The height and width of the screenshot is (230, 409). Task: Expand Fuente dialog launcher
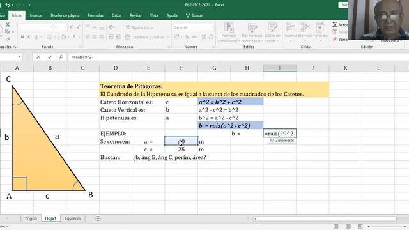pyautogui.click(x=81, y=47)
